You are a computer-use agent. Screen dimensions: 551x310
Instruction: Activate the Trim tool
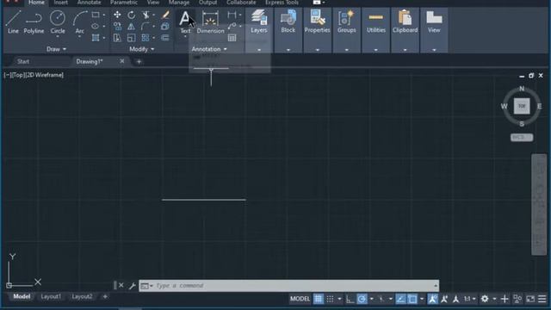click(x=145, y=15)
